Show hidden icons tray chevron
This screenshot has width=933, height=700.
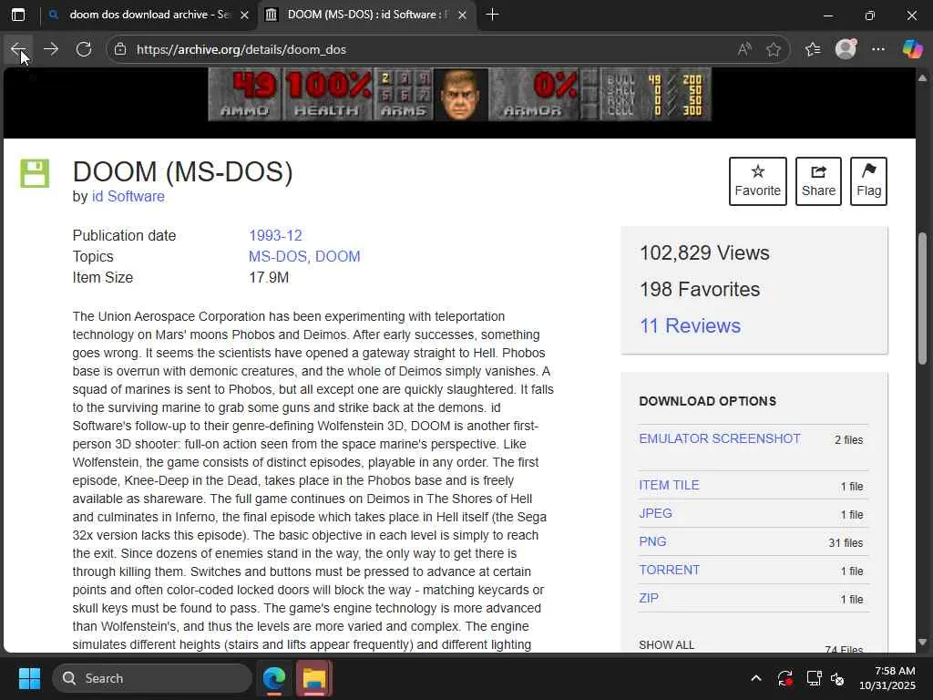pos(755,678)
